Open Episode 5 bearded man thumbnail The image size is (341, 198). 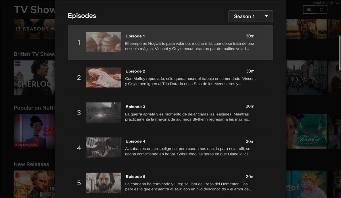pyautogui.click(x=103, y=183)
